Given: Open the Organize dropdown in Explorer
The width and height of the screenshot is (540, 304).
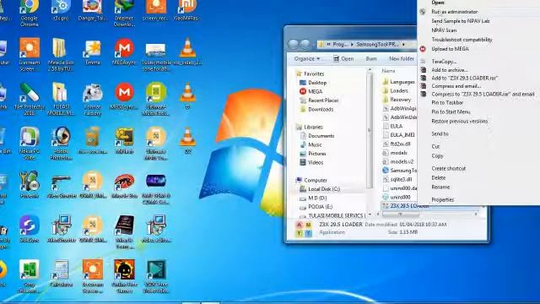Looking at the screenshot, I should click(307, 59).
